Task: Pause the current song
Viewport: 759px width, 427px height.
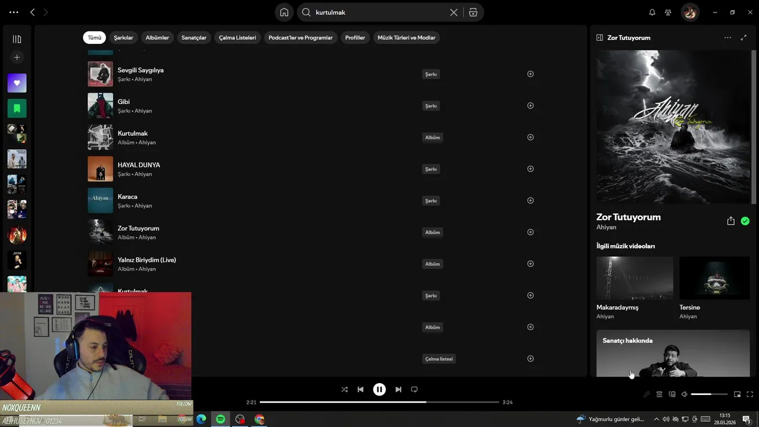Action: coord(379,390)
